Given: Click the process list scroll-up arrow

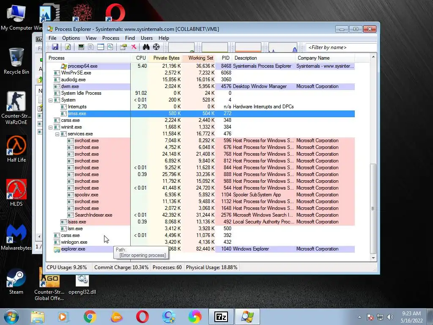Looking at the screenshot, I should (373, 57).
